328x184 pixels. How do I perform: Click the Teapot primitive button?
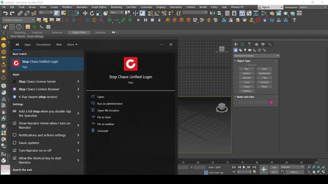click(x=247, y=86)
